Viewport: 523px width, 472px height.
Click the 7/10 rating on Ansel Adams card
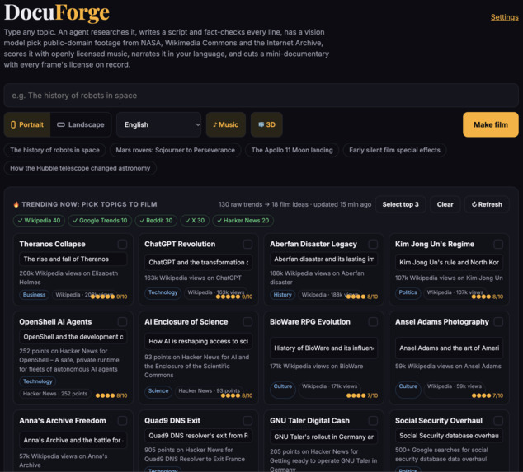coord(488,395)
